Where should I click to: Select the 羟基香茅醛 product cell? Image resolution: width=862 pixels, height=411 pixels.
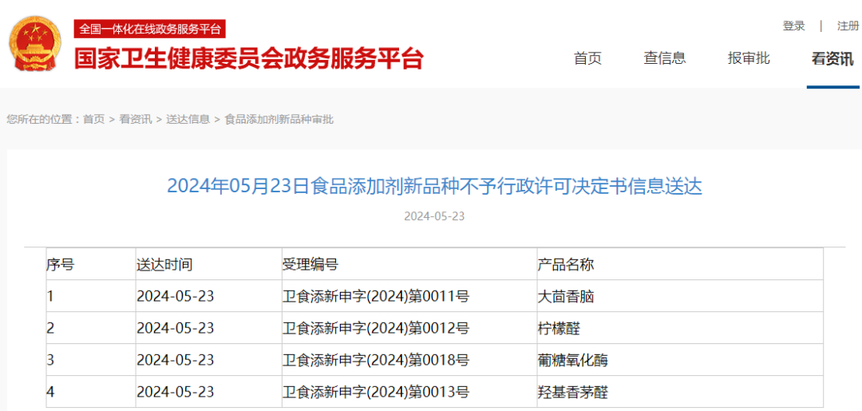573,392
